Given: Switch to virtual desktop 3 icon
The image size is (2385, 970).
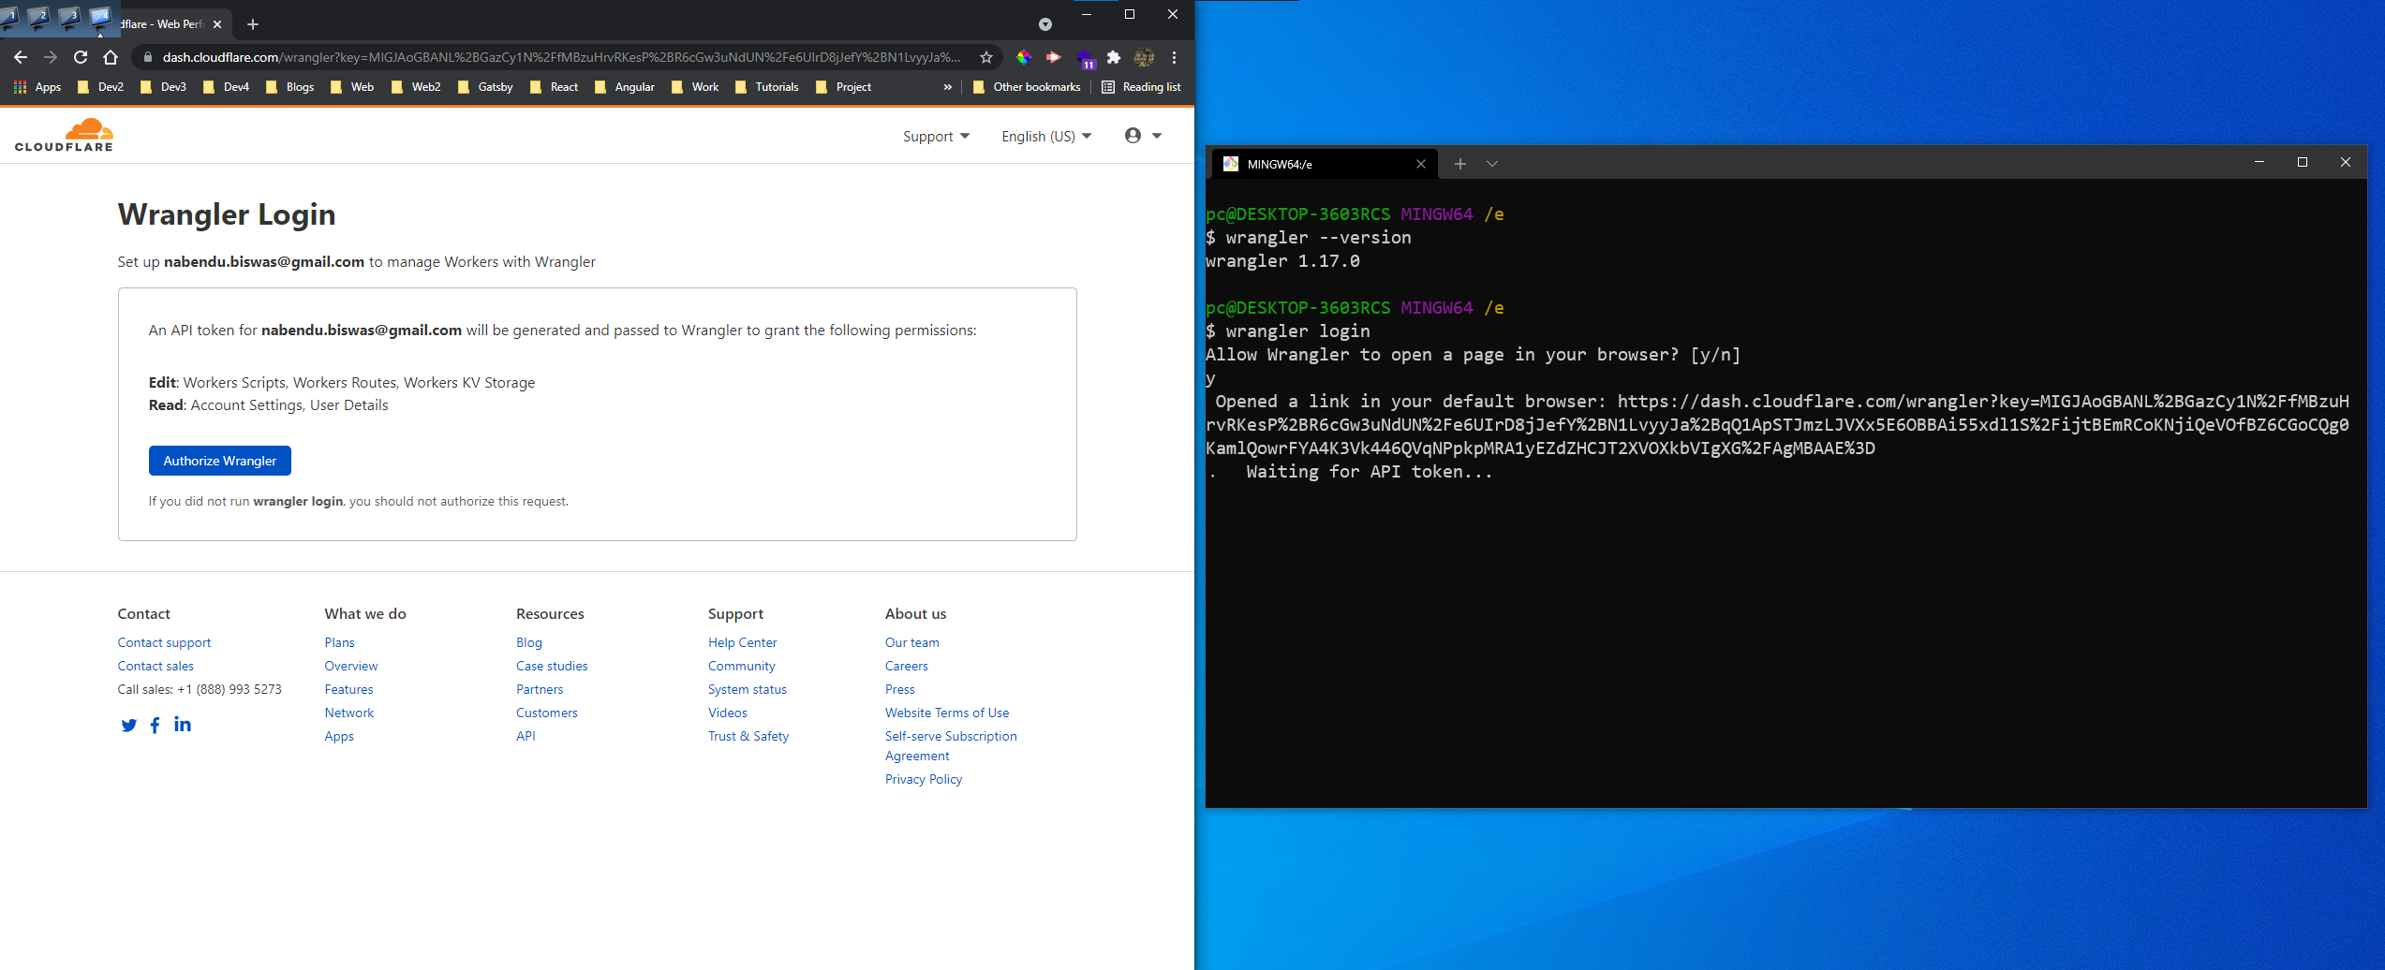Looking at the screenshot, I should coord(69,17).
